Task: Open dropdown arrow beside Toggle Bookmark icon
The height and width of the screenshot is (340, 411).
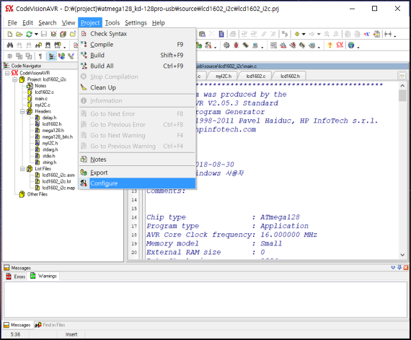Action: [x=304, y=34]
